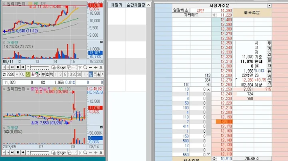Zoom in with plus in upper chart toolbar
Viewport: 288px width, 161px height.
(x=96, y=67)
